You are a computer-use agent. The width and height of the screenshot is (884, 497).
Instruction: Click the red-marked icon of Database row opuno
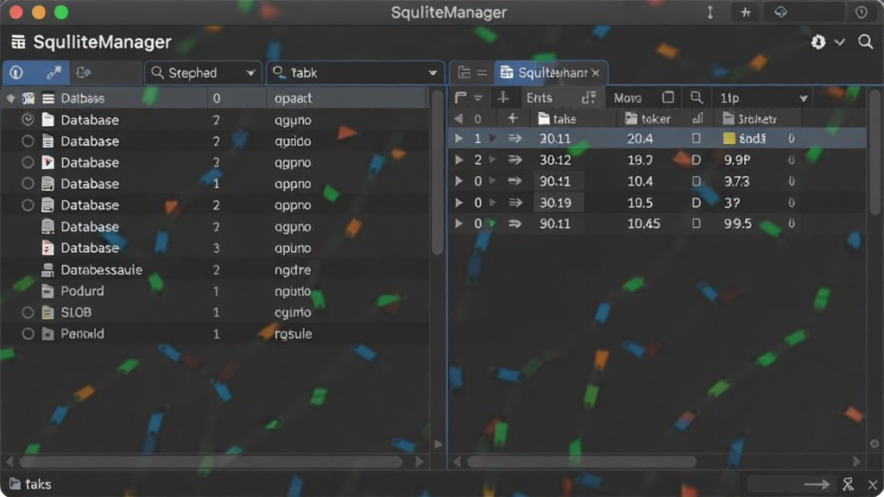coord(48,248)
